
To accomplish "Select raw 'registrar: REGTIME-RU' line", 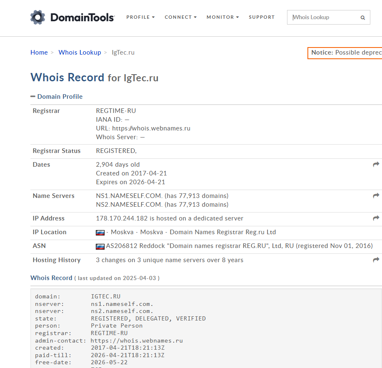I will 81,333.
